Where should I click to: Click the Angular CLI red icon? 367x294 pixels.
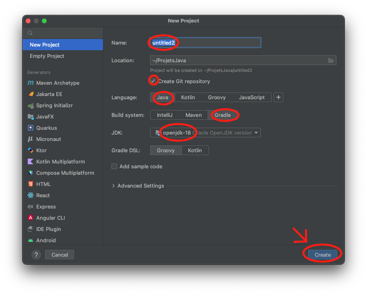[31, 218]
